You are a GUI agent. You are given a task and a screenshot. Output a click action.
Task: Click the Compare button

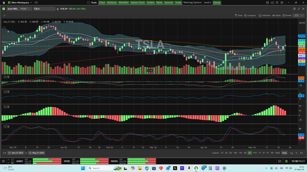click(250, 15)
